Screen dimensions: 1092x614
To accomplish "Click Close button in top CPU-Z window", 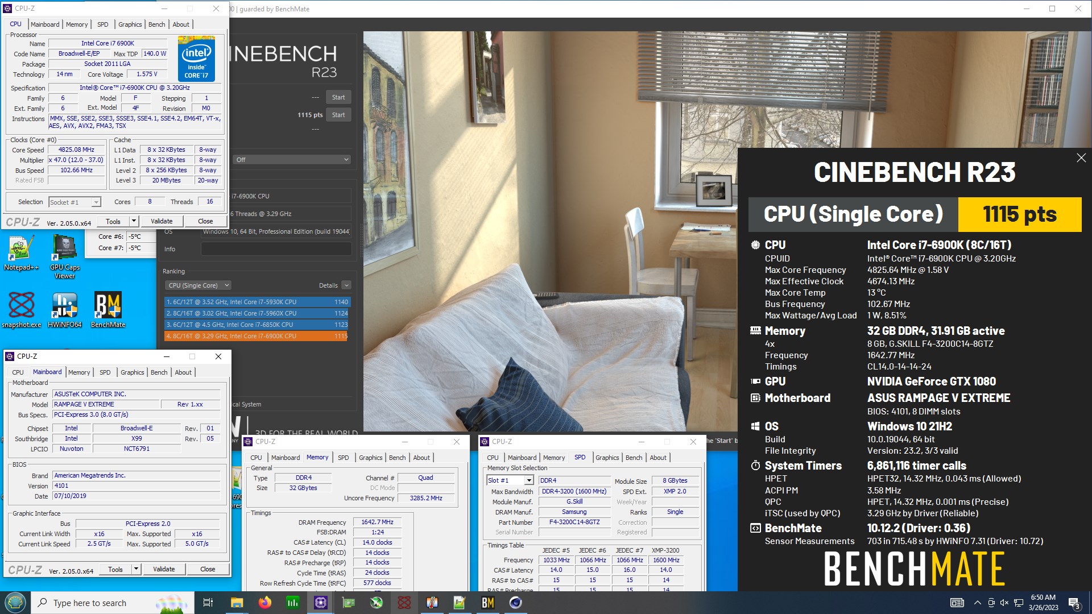I will pos(205,221).
